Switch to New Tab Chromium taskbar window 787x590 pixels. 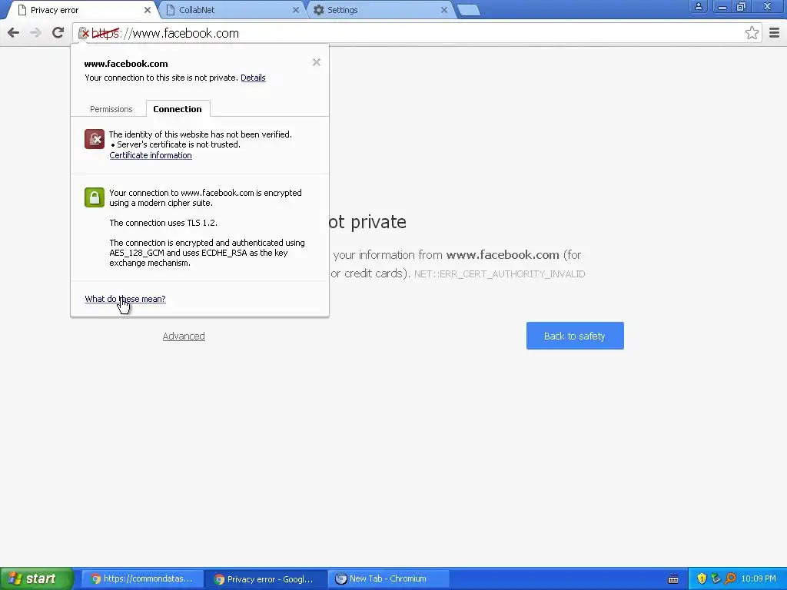(388, 578)
